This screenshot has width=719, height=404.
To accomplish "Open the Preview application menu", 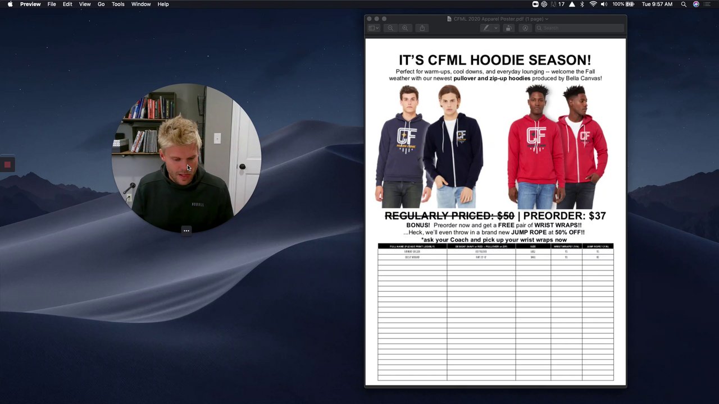I will [30, 4].
